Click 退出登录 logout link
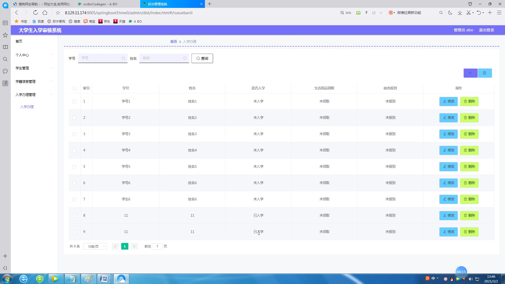505x284 pixels. (x=486, y=30)
